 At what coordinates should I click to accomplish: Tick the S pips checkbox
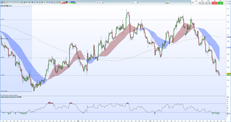pyautogui.click(x=225, y=1)
